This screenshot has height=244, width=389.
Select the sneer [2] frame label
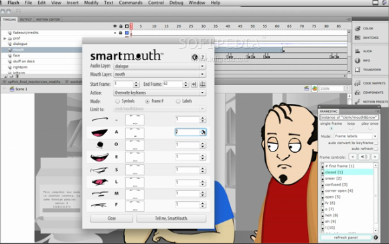coord(333,178)
